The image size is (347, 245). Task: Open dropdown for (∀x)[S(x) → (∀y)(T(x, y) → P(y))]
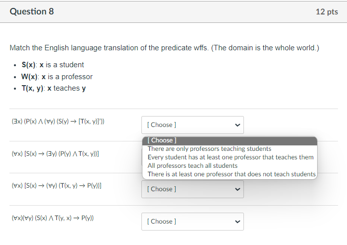pyautogui.click(x=193, y=189)
